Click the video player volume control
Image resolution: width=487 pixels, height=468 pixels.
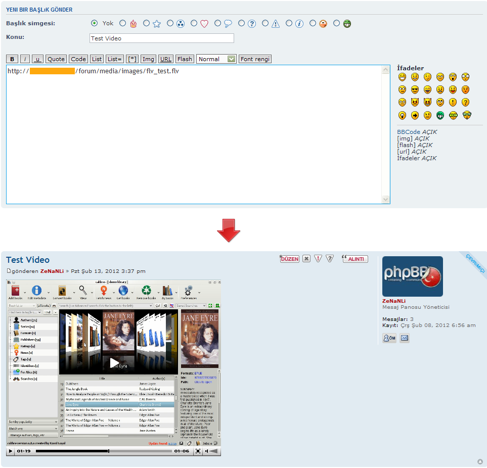tap(212, 451)
